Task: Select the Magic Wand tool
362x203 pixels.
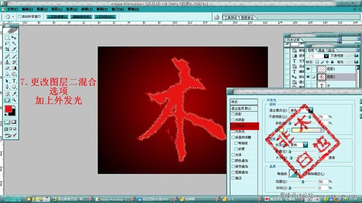Action: point(14,43)
